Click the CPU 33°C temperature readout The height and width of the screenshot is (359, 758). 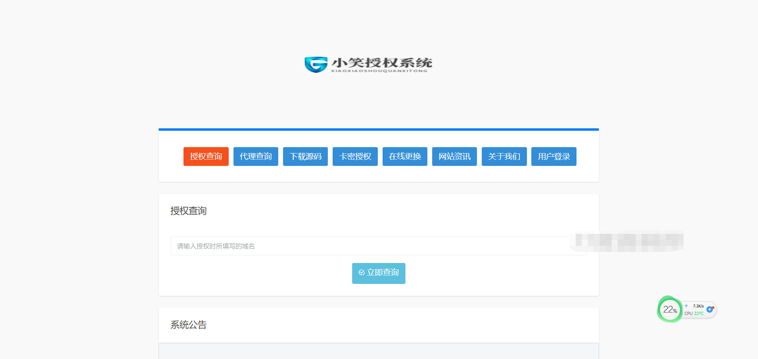coord(694,313)
